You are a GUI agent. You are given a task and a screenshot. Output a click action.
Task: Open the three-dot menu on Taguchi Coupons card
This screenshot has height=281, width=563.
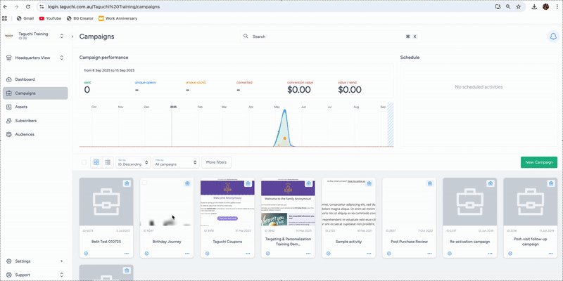tap(248, 253)
